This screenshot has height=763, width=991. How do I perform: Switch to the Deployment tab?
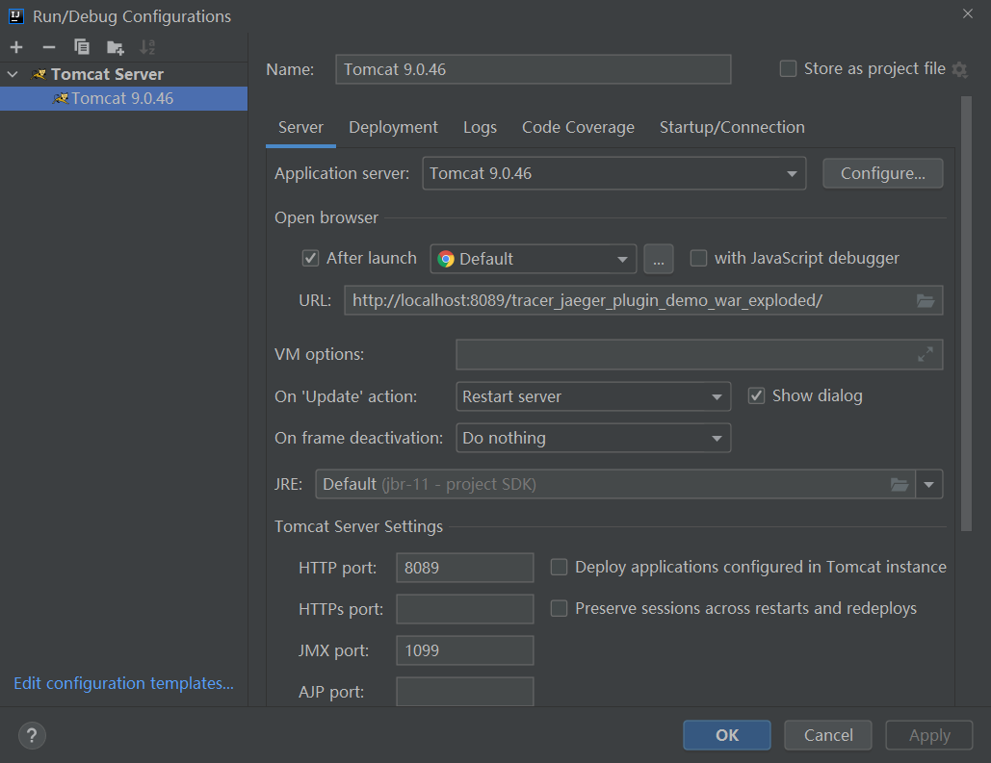(x=393, y=128)
